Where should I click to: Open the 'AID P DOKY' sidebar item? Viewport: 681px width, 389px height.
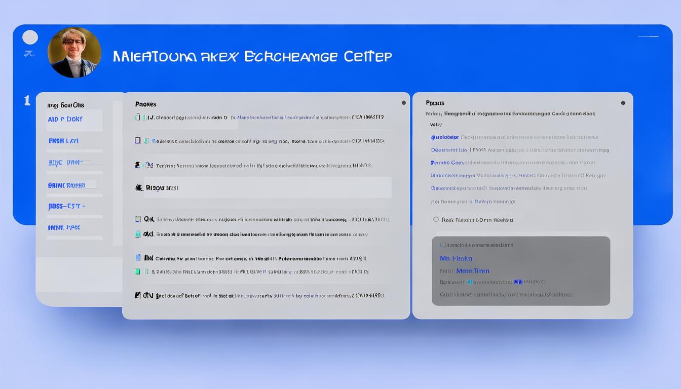(x=65, y=120)
